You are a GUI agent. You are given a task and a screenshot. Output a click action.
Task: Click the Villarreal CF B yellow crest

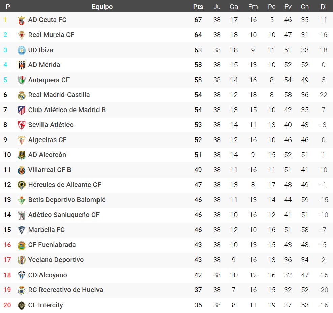coord(22,170)
